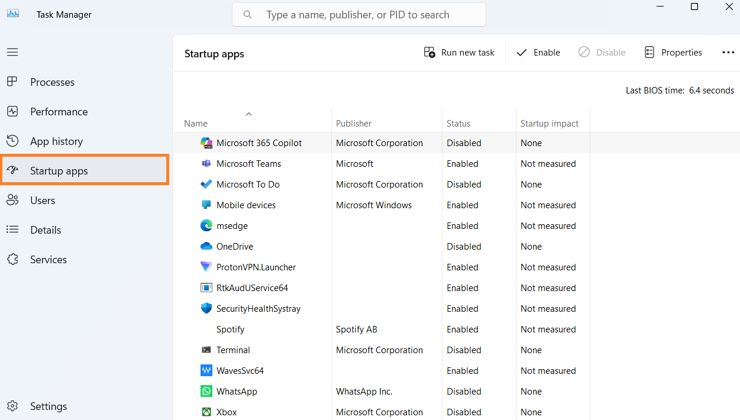Select the SecurityHealthSystray shield icon

206,309
